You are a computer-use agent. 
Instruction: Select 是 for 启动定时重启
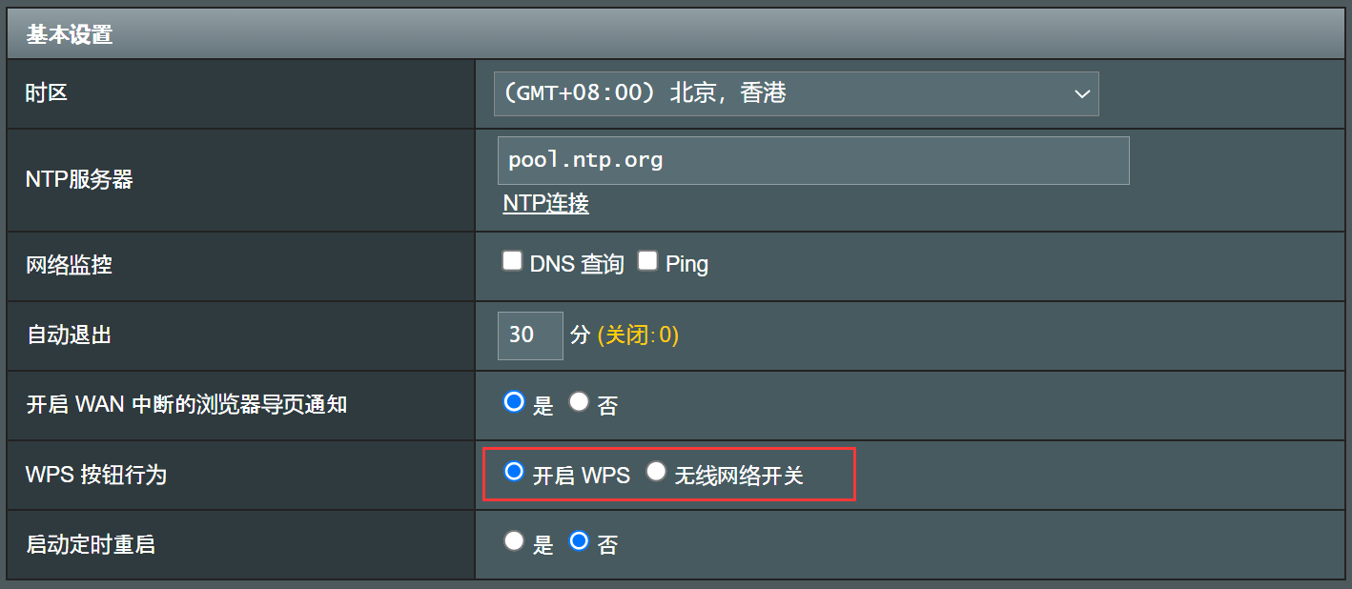[x=515, y=541]
